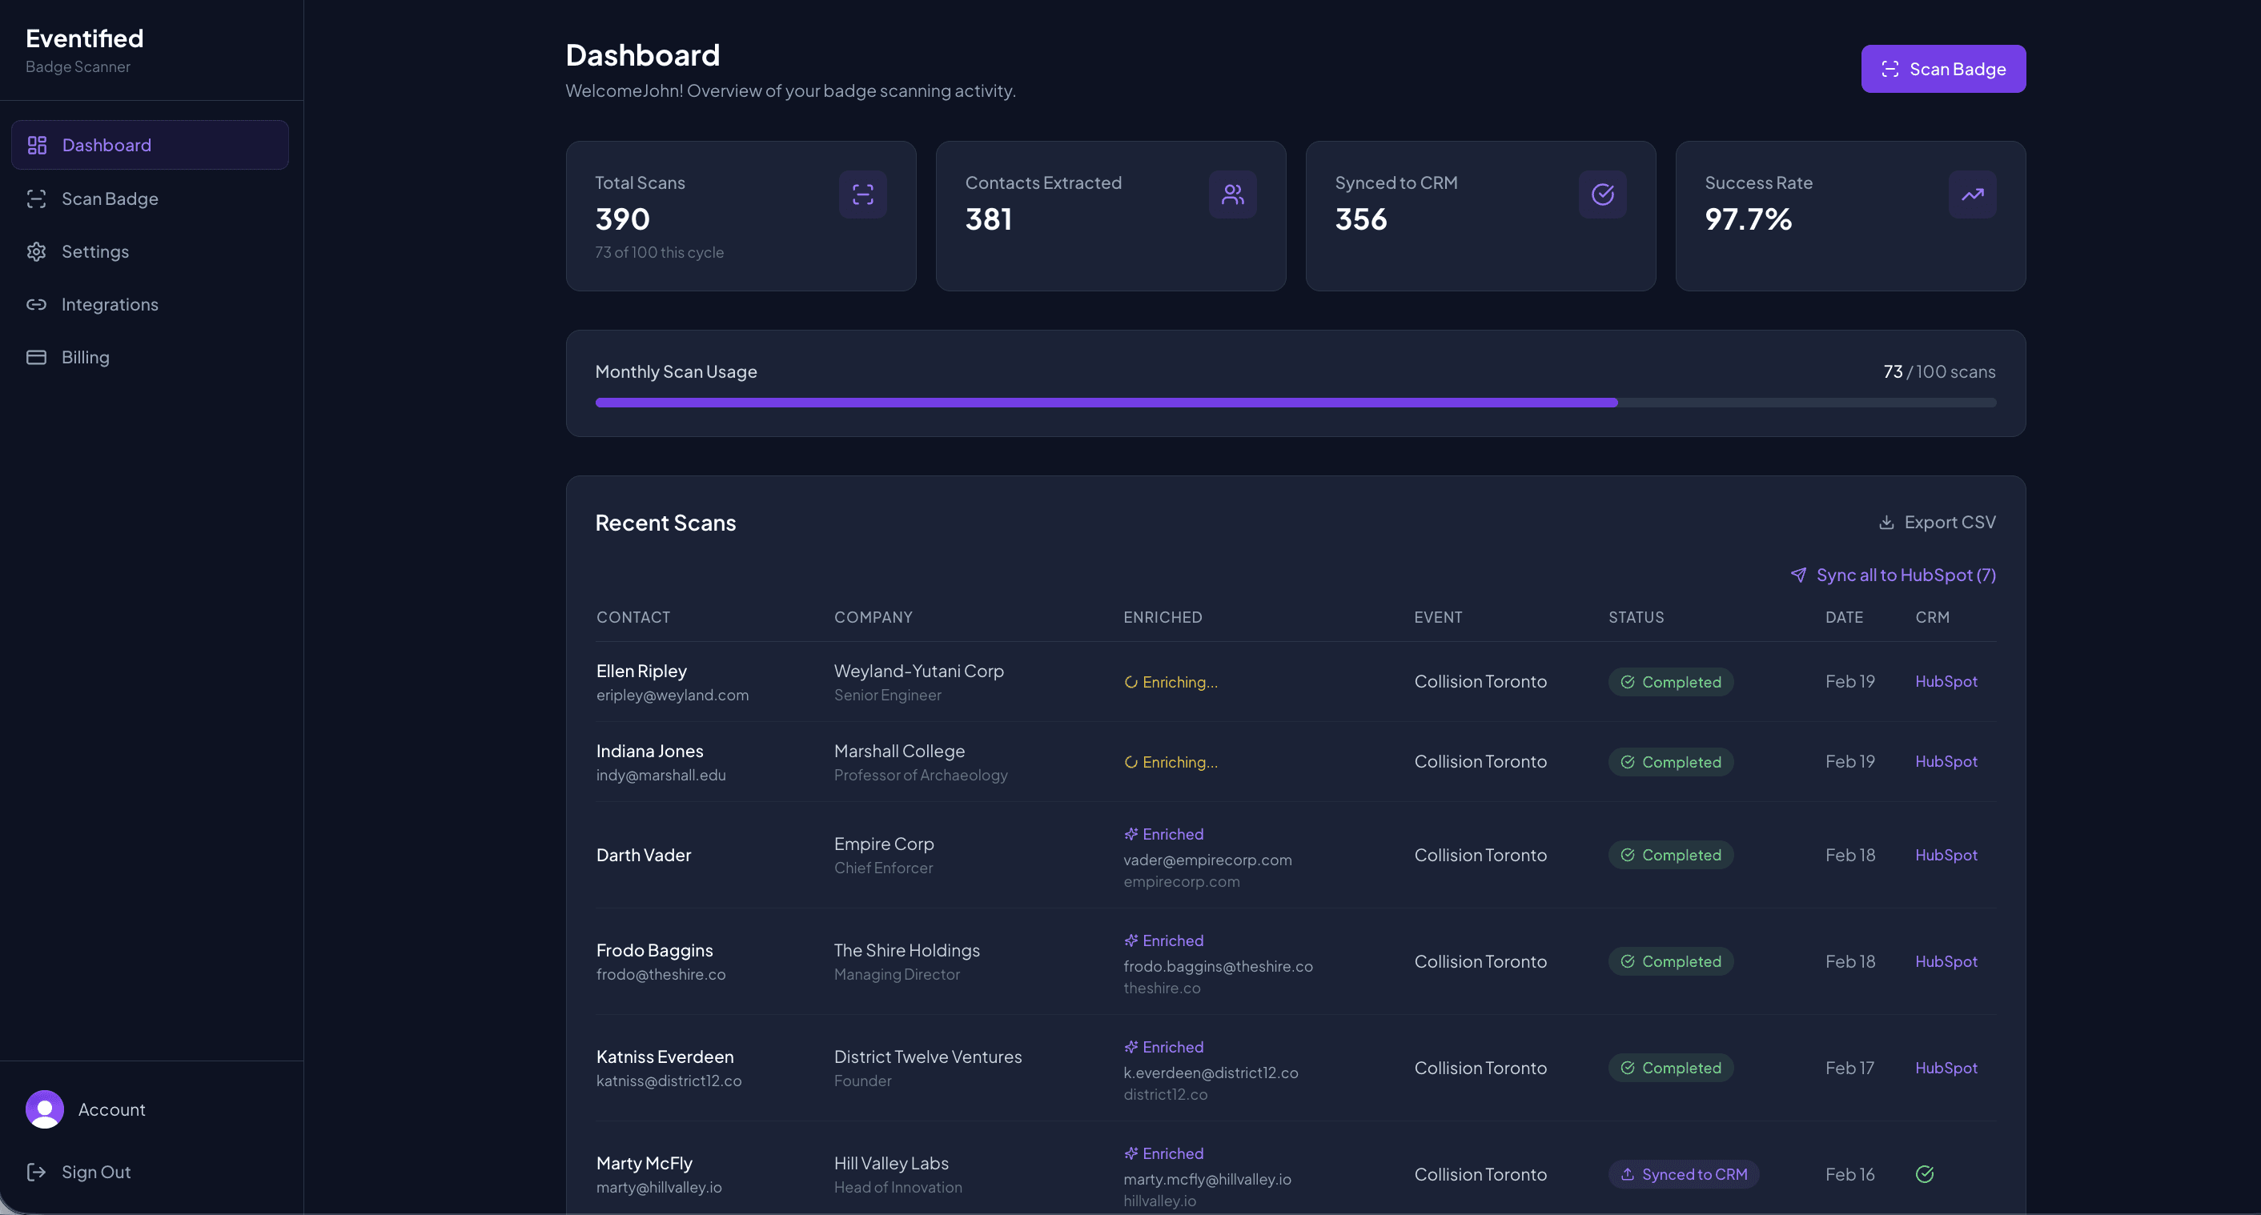Click HubSpot link for Darth Vader
This screenshot has height=1215, width=2261.
[x=1946, y=855]
